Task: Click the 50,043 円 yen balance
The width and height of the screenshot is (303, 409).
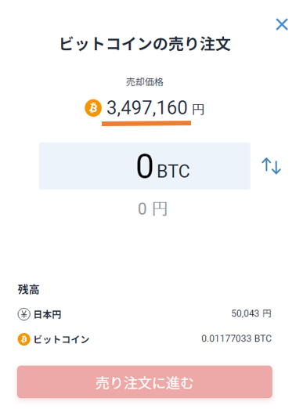Action: click(251, 313)
